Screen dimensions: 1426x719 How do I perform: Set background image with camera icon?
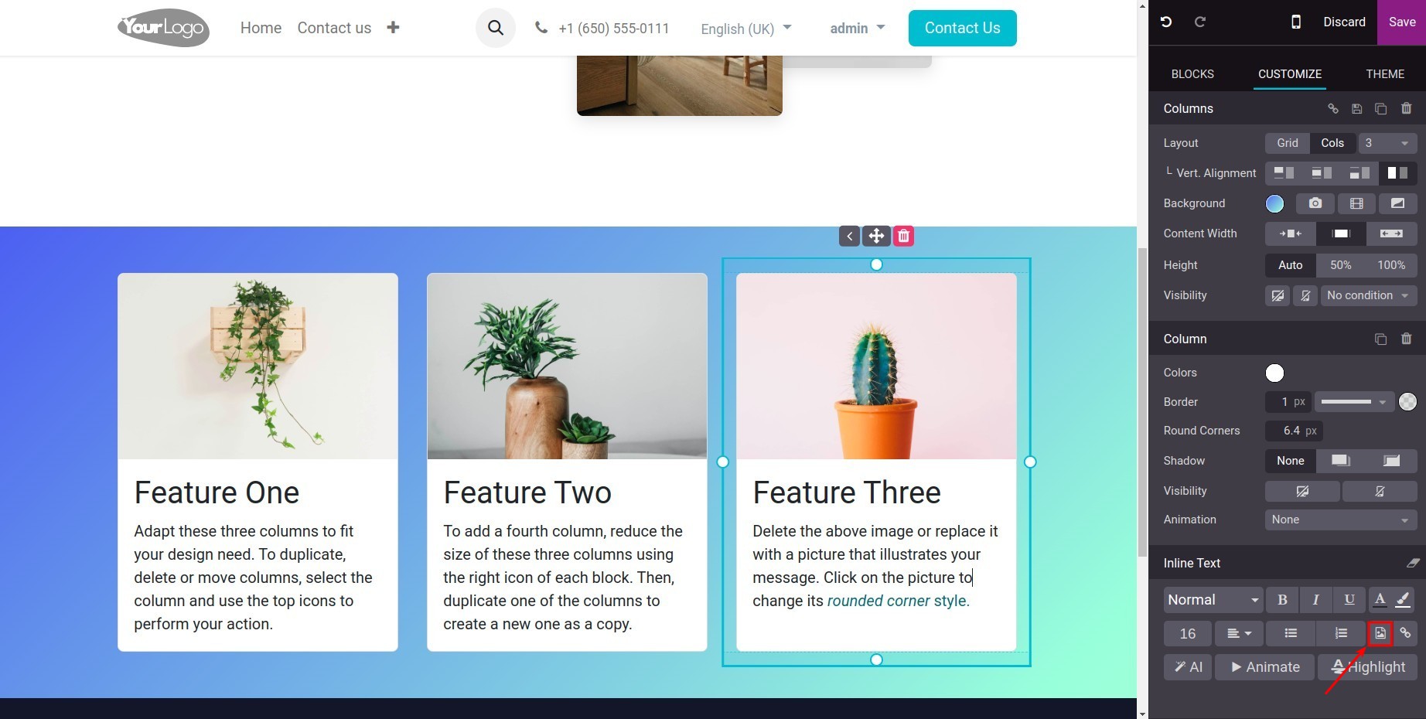point(1315,203)
